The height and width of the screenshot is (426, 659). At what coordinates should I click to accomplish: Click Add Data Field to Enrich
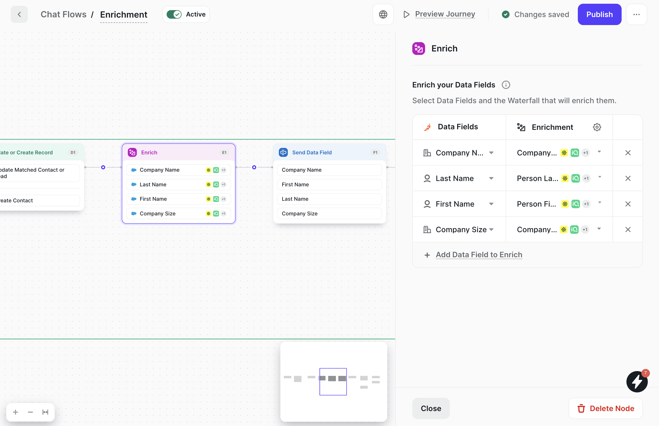(x=479, y=255)
